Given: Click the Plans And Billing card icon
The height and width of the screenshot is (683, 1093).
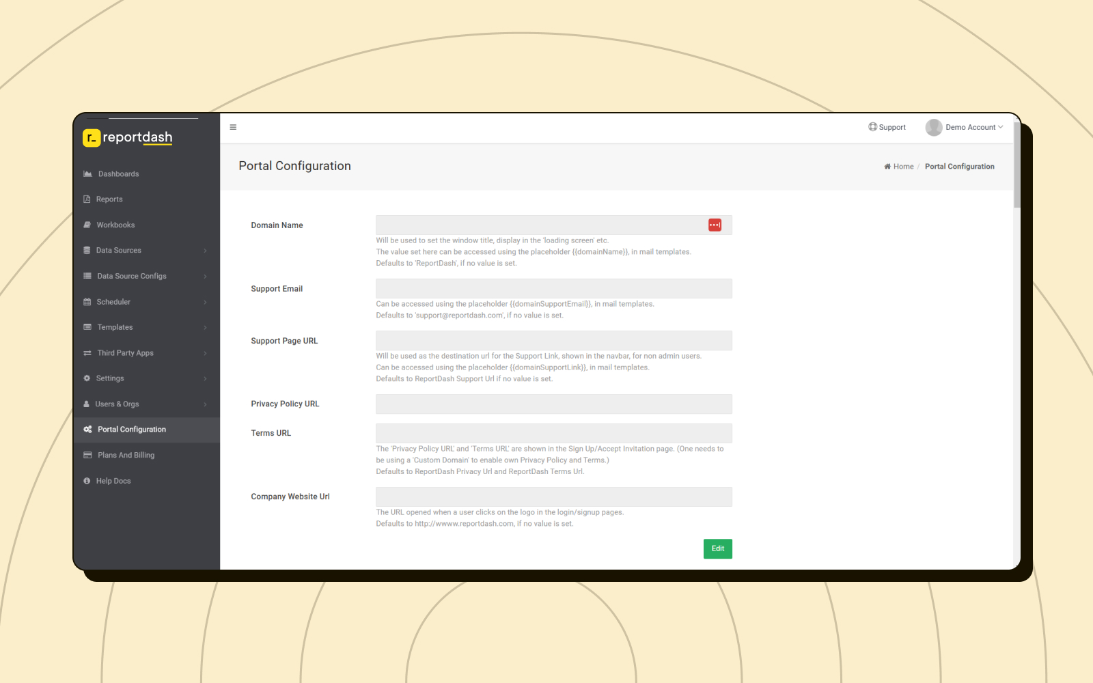Looking at the screenshot, I should pos(87,455).
